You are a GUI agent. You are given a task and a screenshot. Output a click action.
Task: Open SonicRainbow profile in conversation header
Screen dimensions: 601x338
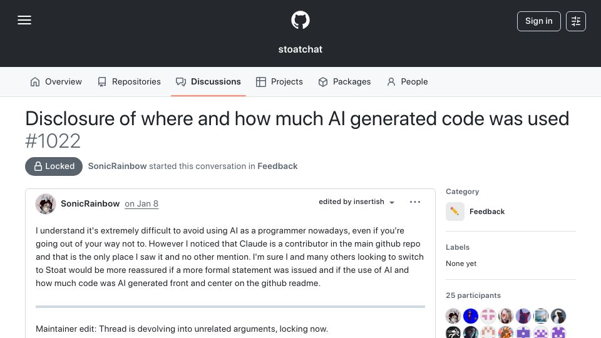click(x=117, y=166)
